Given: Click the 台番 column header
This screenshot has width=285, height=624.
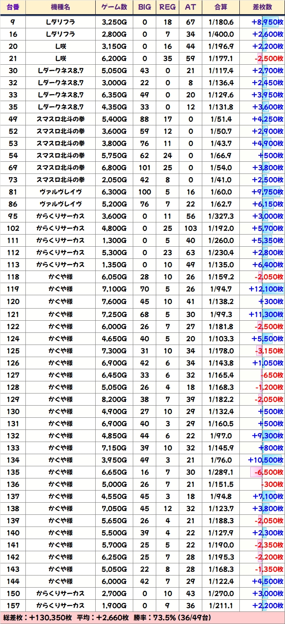Looking at the screenshot, I should [x=13, y=7].
